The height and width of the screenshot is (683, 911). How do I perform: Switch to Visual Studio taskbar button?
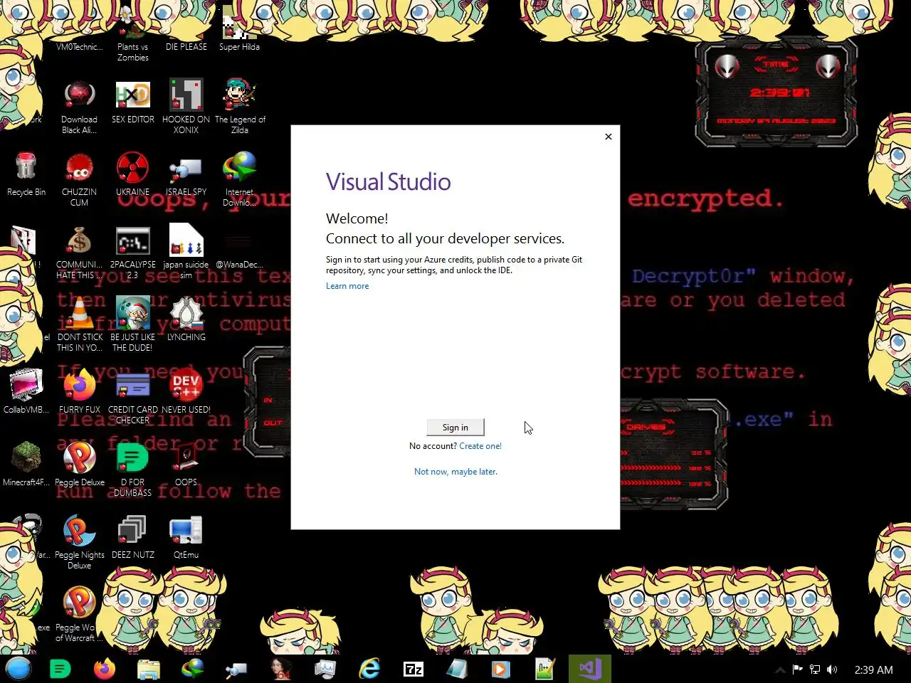pyautogui.click(x=590, y=669)
